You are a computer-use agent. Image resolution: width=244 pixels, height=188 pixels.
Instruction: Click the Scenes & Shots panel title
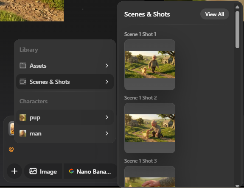147,14
